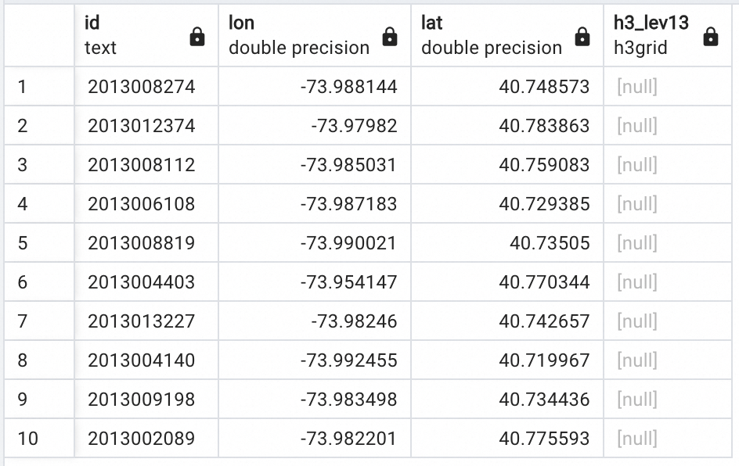Click the lock icon in lon column header

(x=389, y=37)
